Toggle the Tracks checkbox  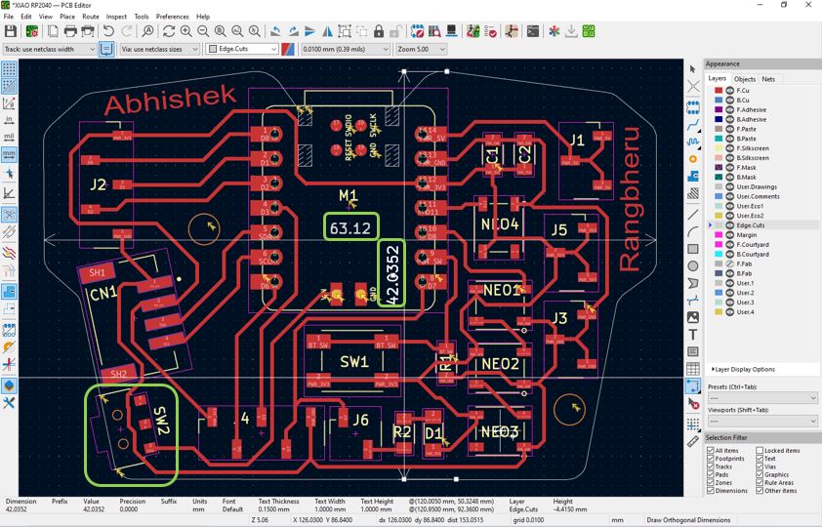point(711,466)
